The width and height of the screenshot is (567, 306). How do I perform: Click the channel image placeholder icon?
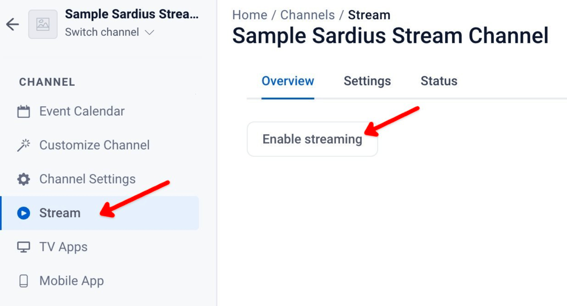coord(43,24)
